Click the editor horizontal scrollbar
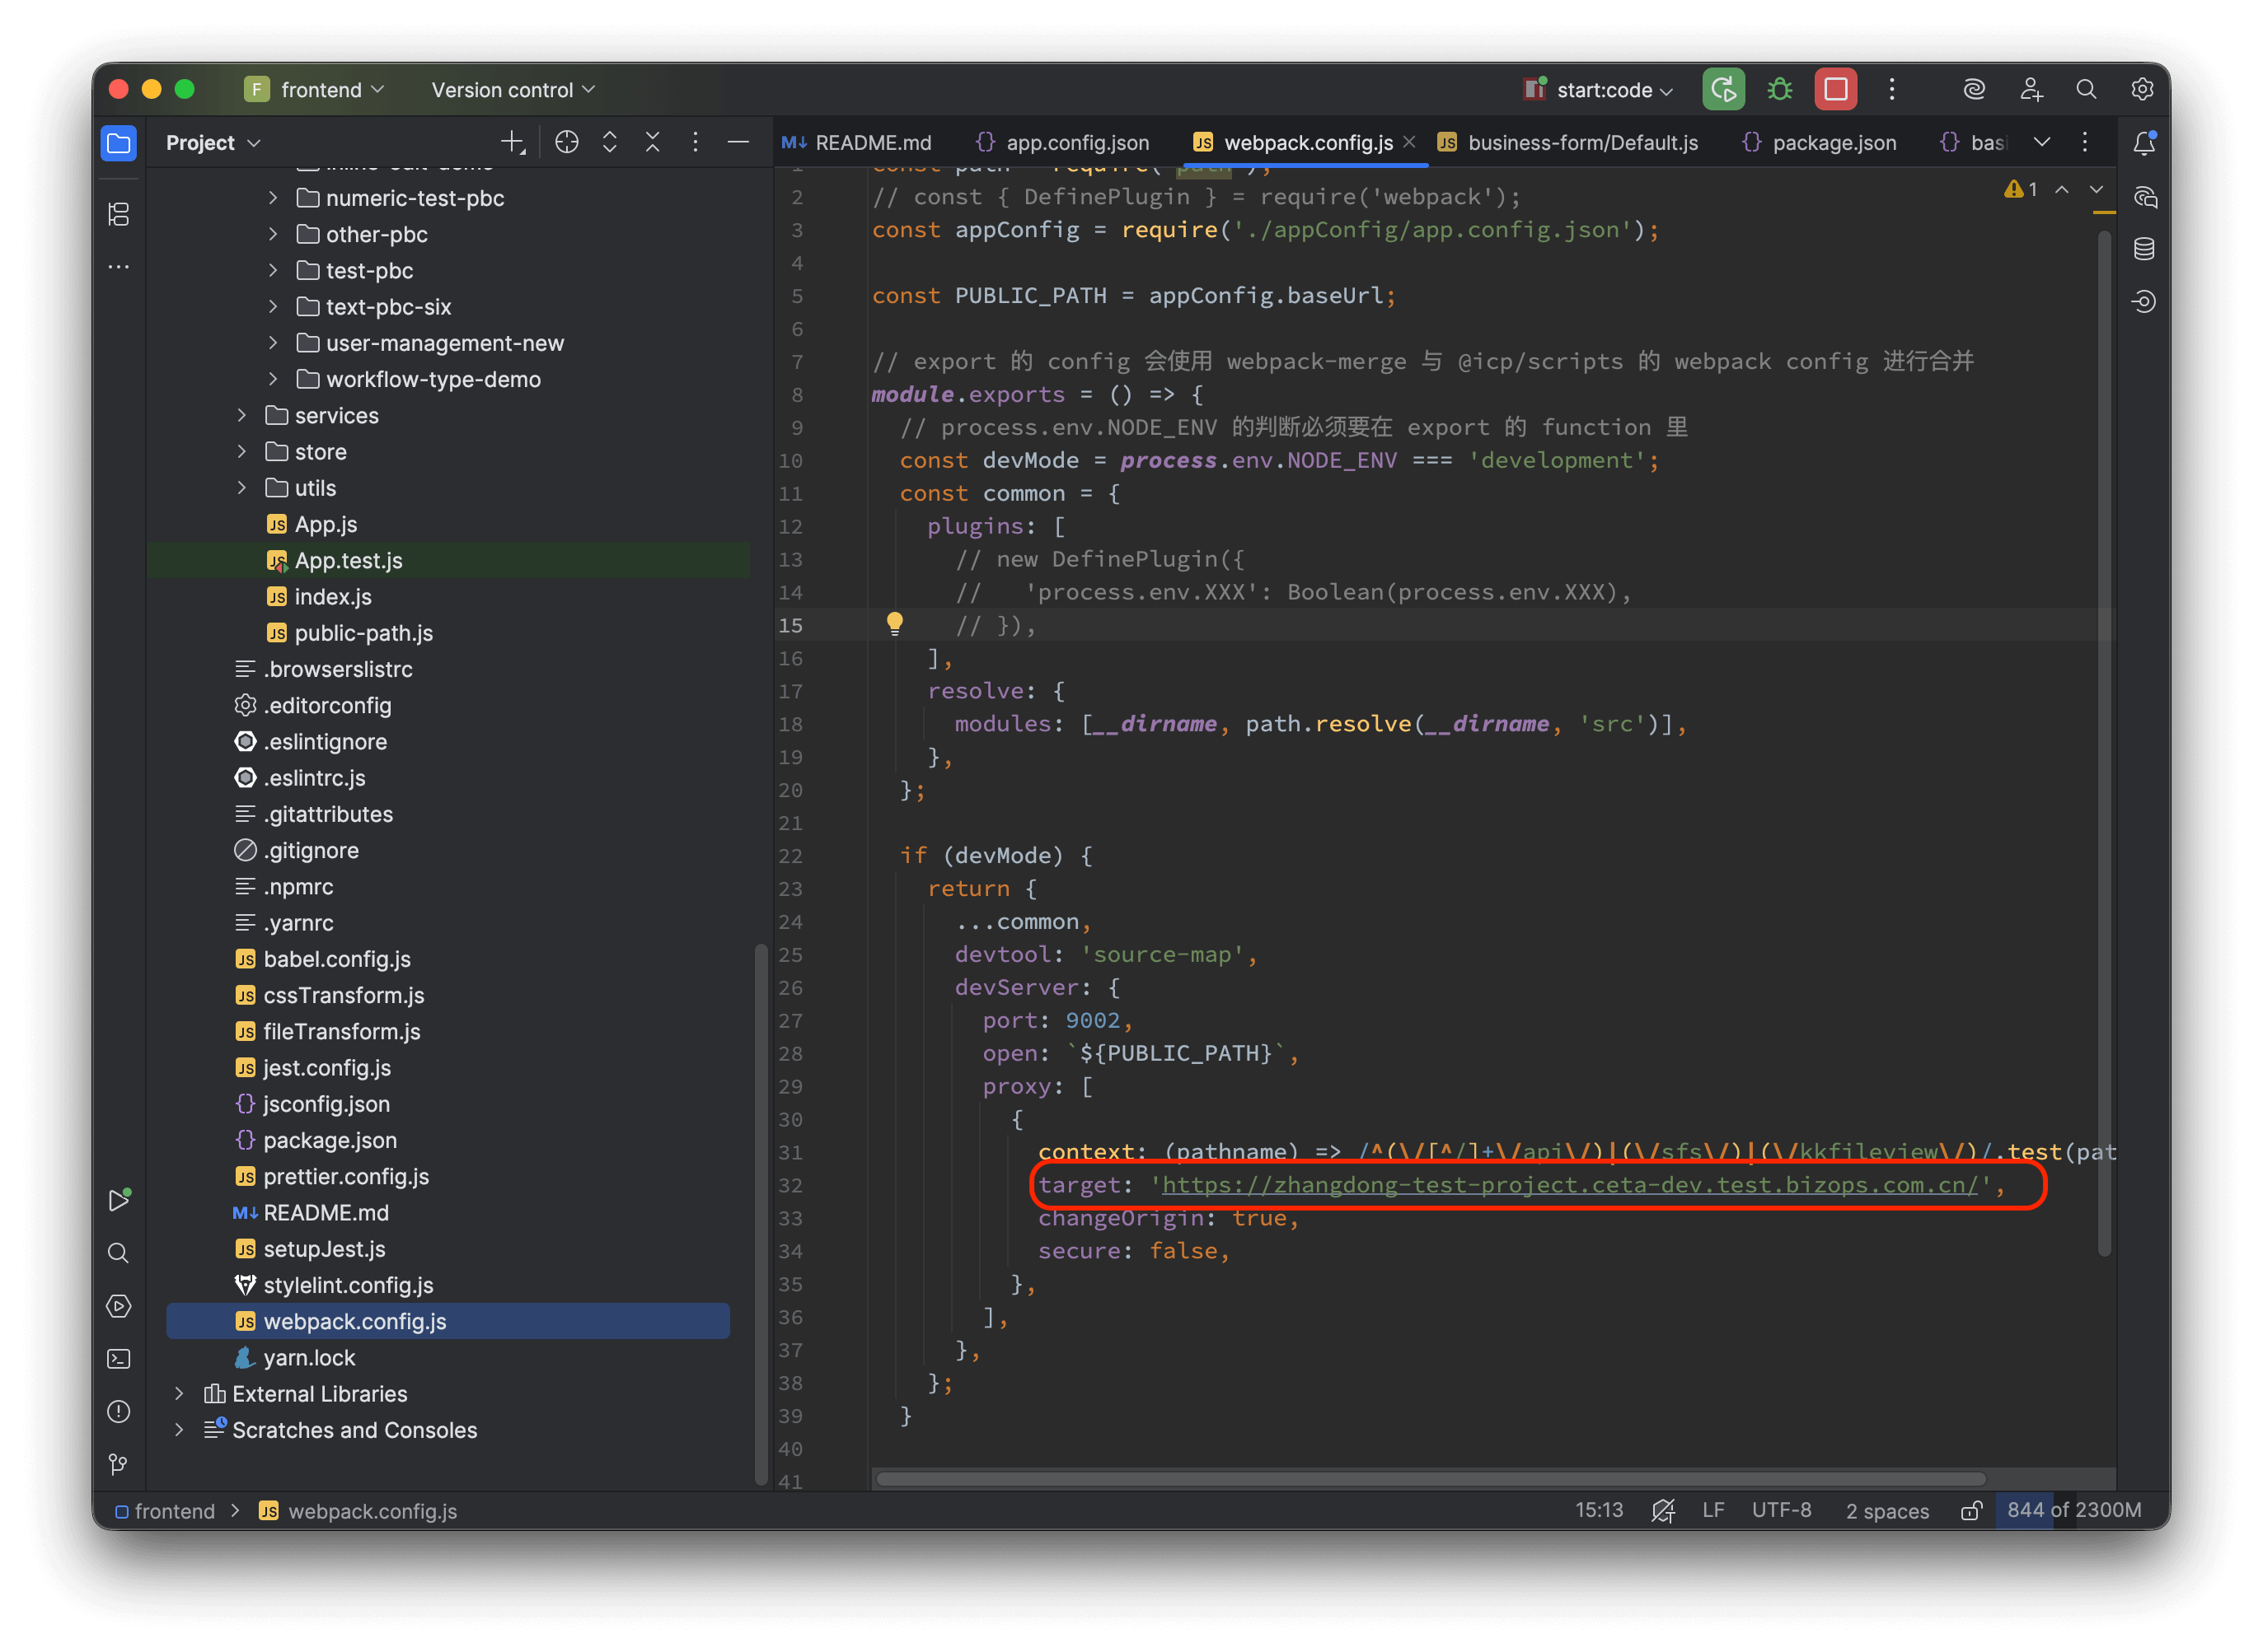 [x=1431, y=1478]
